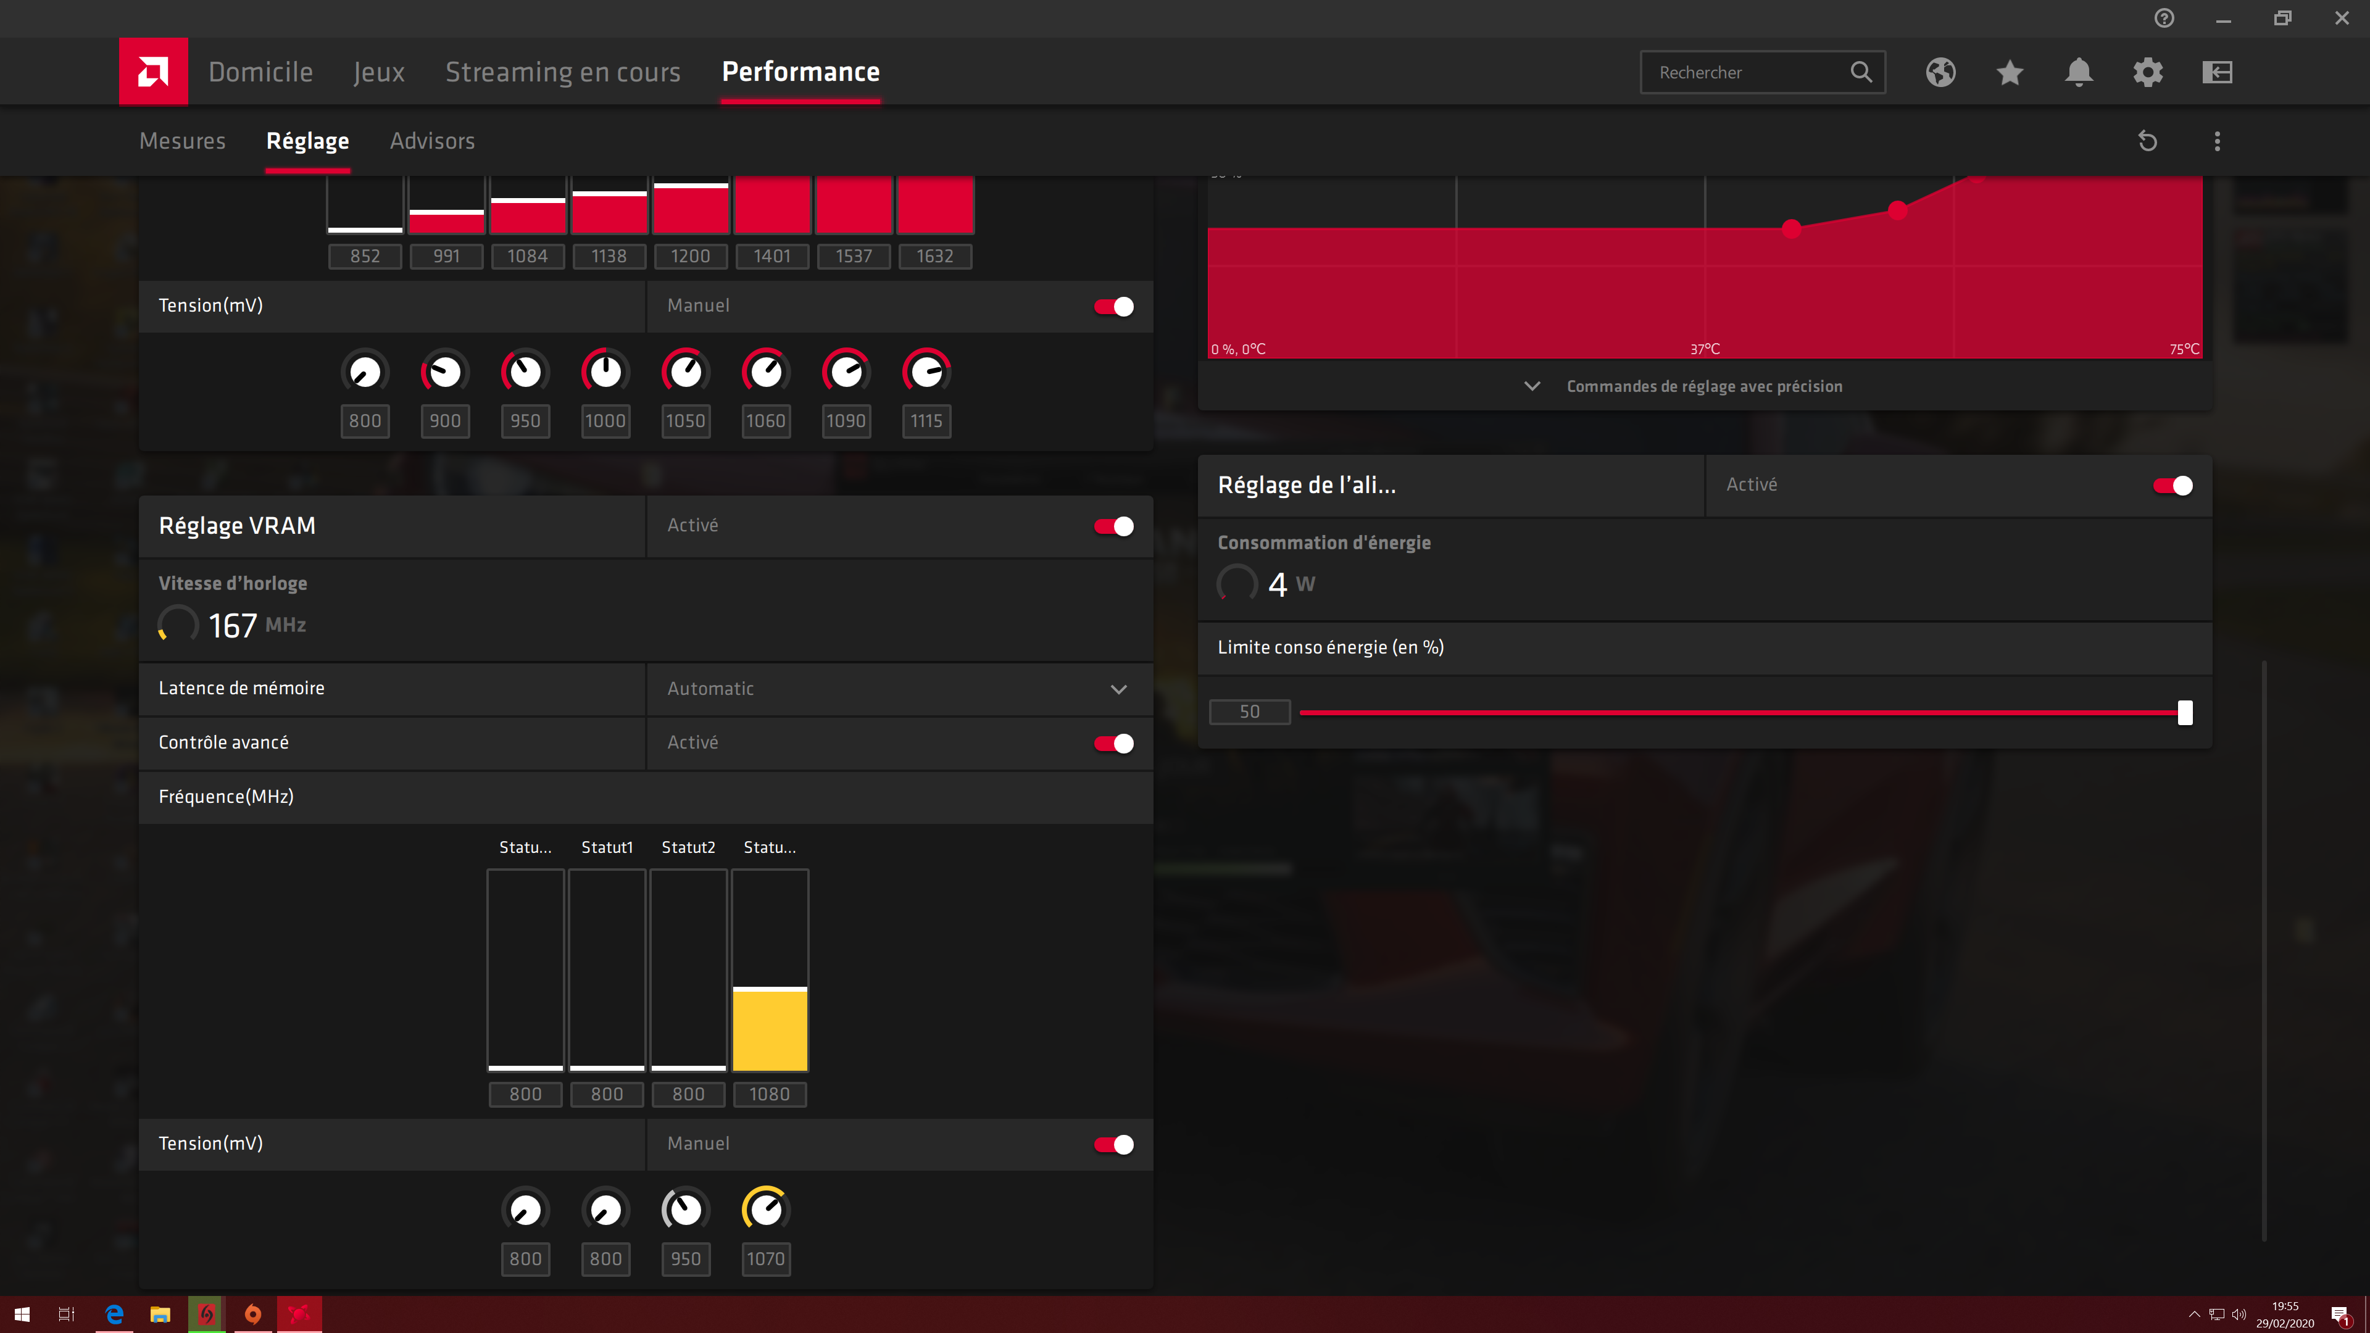The height and width of the screenshot is (1333, 2370).
Task: Expand Commandes de réglage avec précision
Action: pos(1703,386)
